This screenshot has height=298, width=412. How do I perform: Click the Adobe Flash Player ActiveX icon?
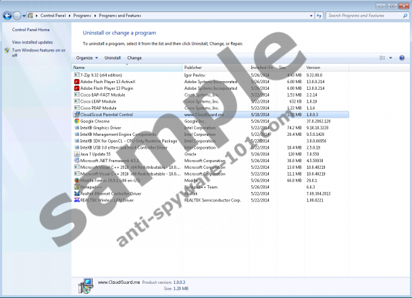coord(76,81)
